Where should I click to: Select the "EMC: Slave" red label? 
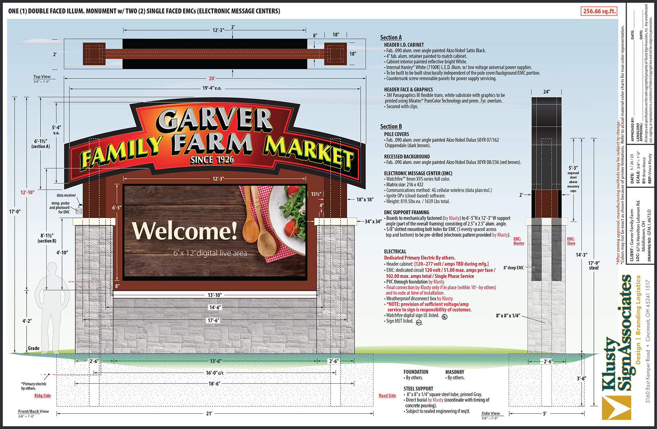(571, 241)
